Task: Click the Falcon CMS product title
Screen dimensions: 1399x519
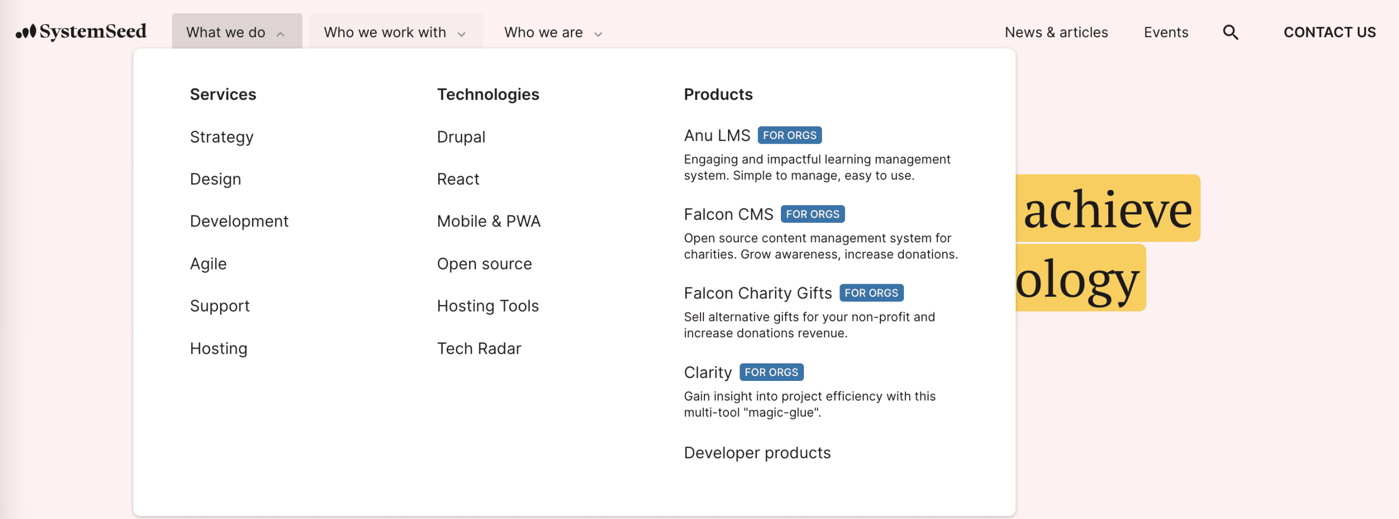Action: 728,214
